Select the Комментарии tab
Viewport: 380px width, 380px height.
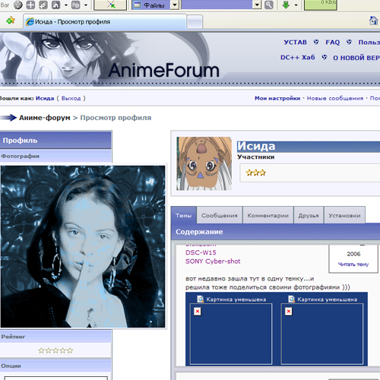(268, 215)
